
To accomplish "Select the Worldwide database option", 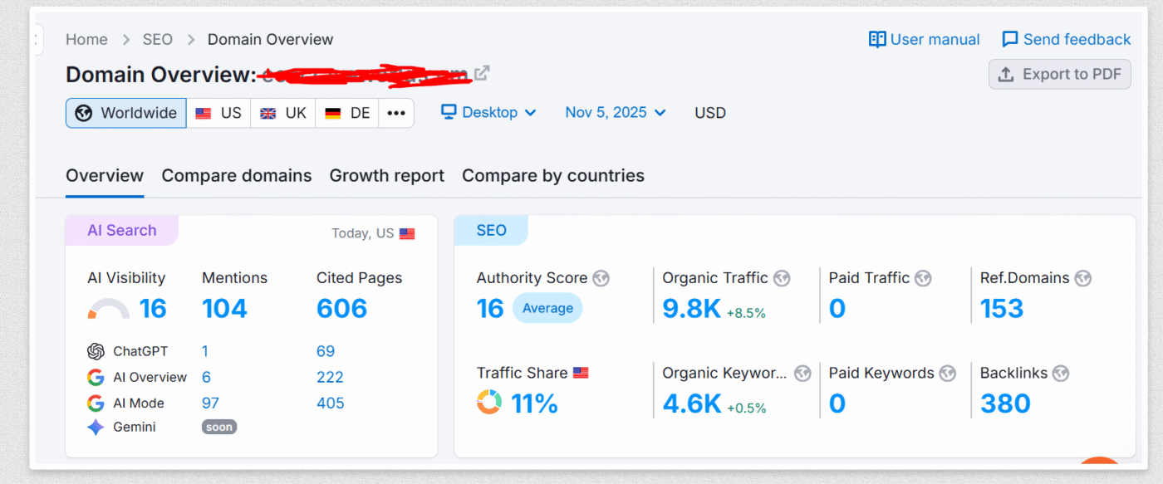I will click(125, 113).
